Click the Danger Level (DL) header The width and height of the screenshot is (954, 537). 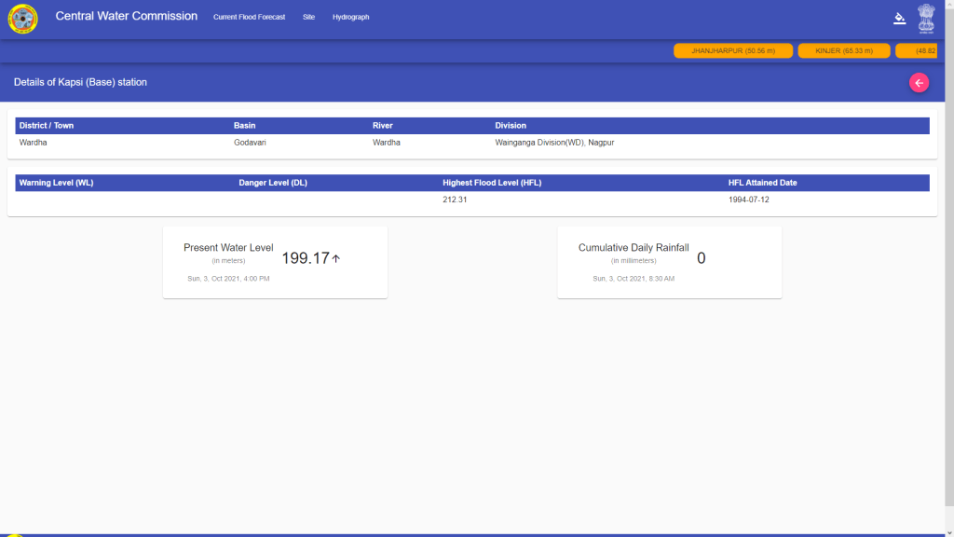273,183
